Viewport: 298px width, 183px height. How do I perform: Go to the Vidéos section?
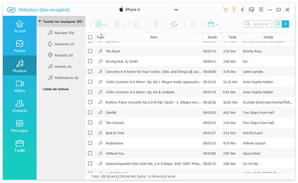(x=19, y=86)
